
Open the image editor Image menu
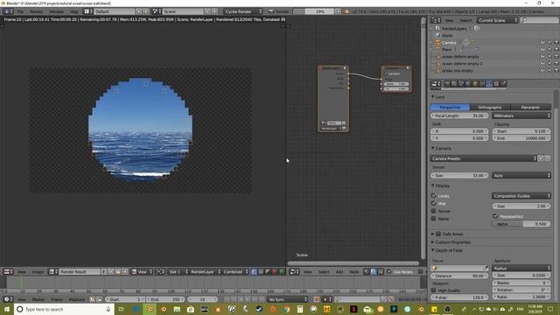pyautogui.click(x=38, y=272)
